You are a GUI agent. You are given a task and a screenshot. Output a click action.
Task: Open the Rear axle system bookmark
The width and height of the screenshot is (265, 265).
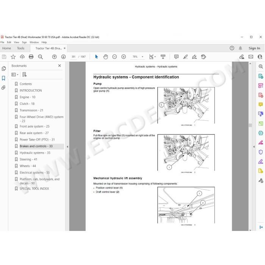click(34, 133)
